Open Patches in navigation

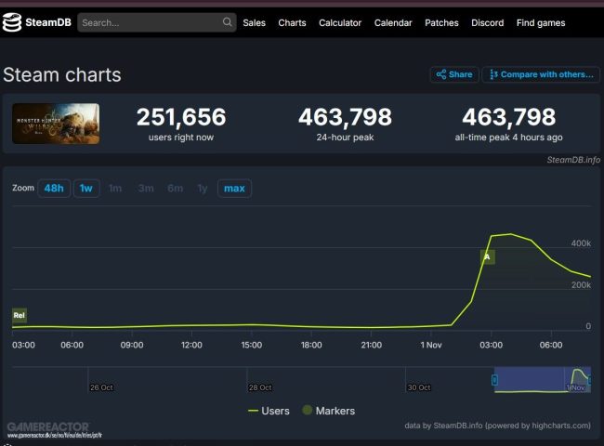pos(441,22)
